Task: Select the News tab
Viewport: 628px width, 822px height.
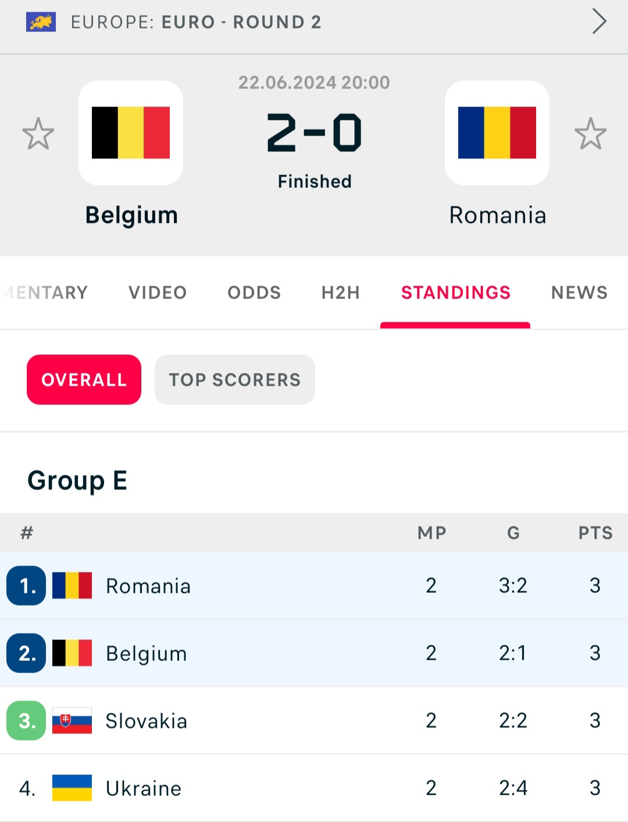Action: (579, 293)
